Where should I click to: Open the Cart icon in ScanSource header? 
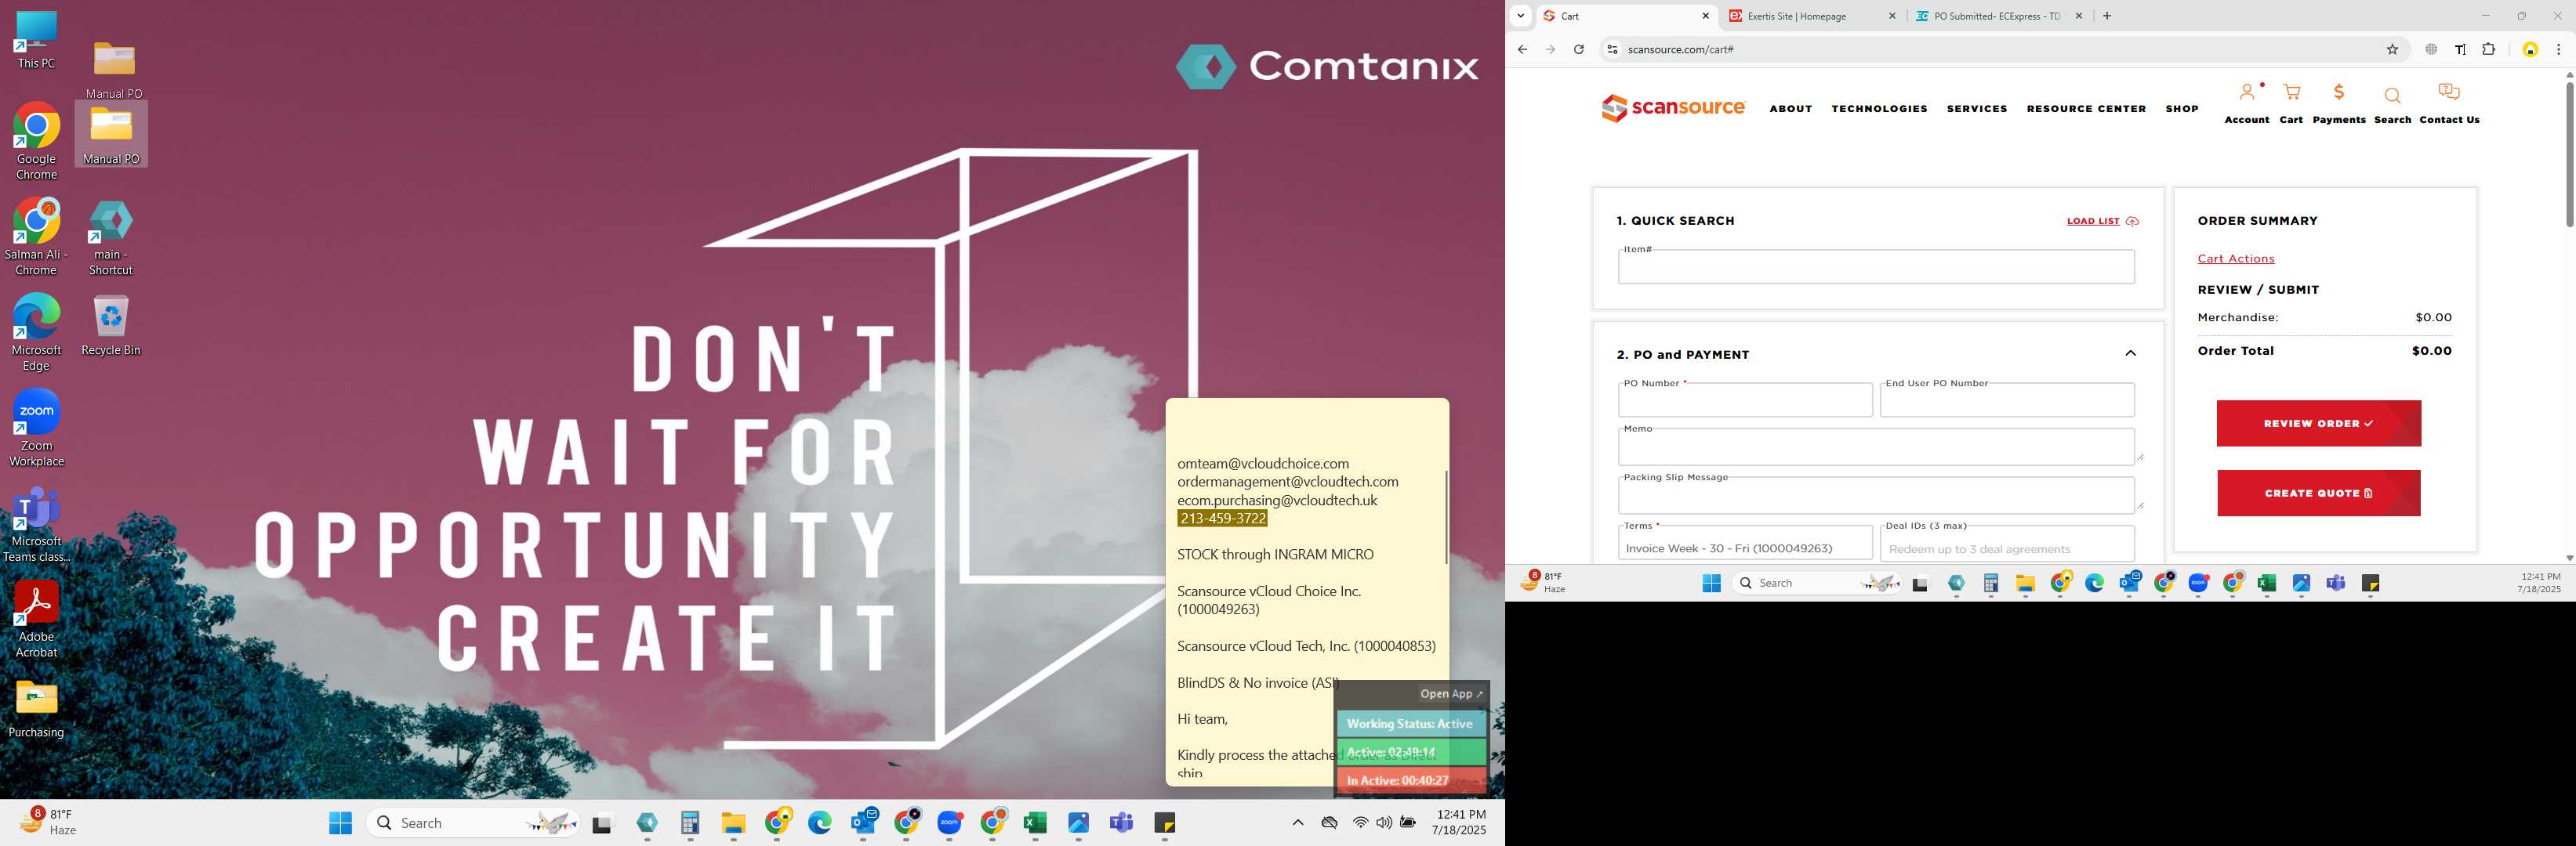[2291, 93]
